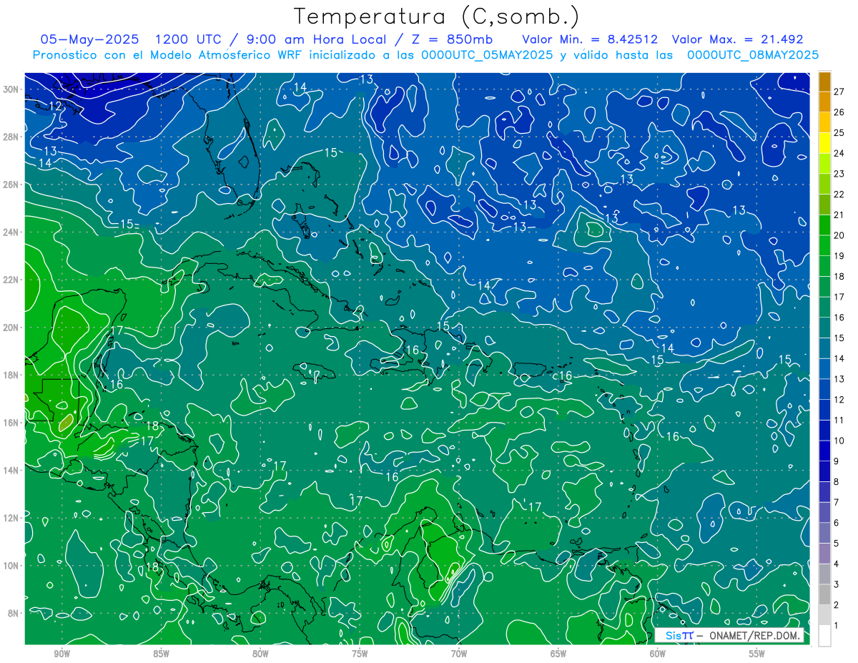Click the '19' label on the color scale
The height and width of the screenshot is (663, 858).
click(x=839, y=255)
